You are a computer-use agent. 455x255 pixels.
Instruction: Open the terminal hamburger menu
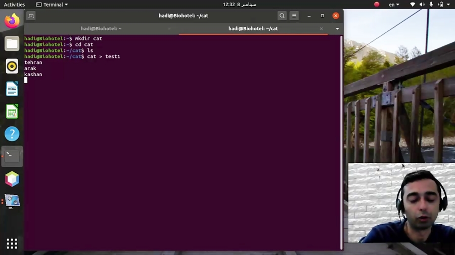tap(294, 16)
